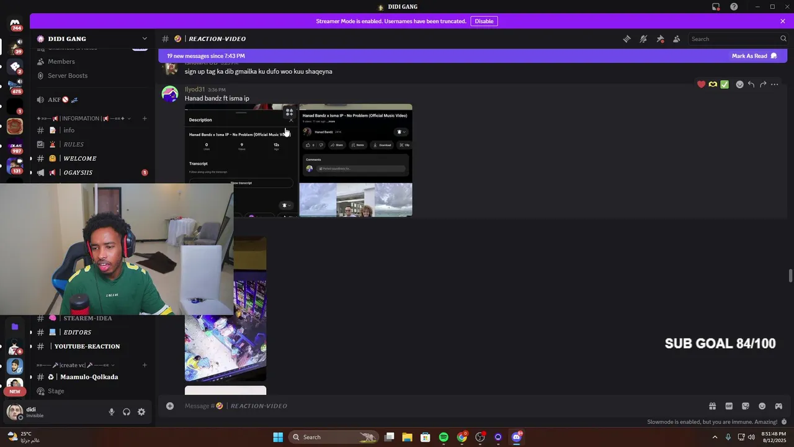Jump to NEW unread servers pill

15,391
